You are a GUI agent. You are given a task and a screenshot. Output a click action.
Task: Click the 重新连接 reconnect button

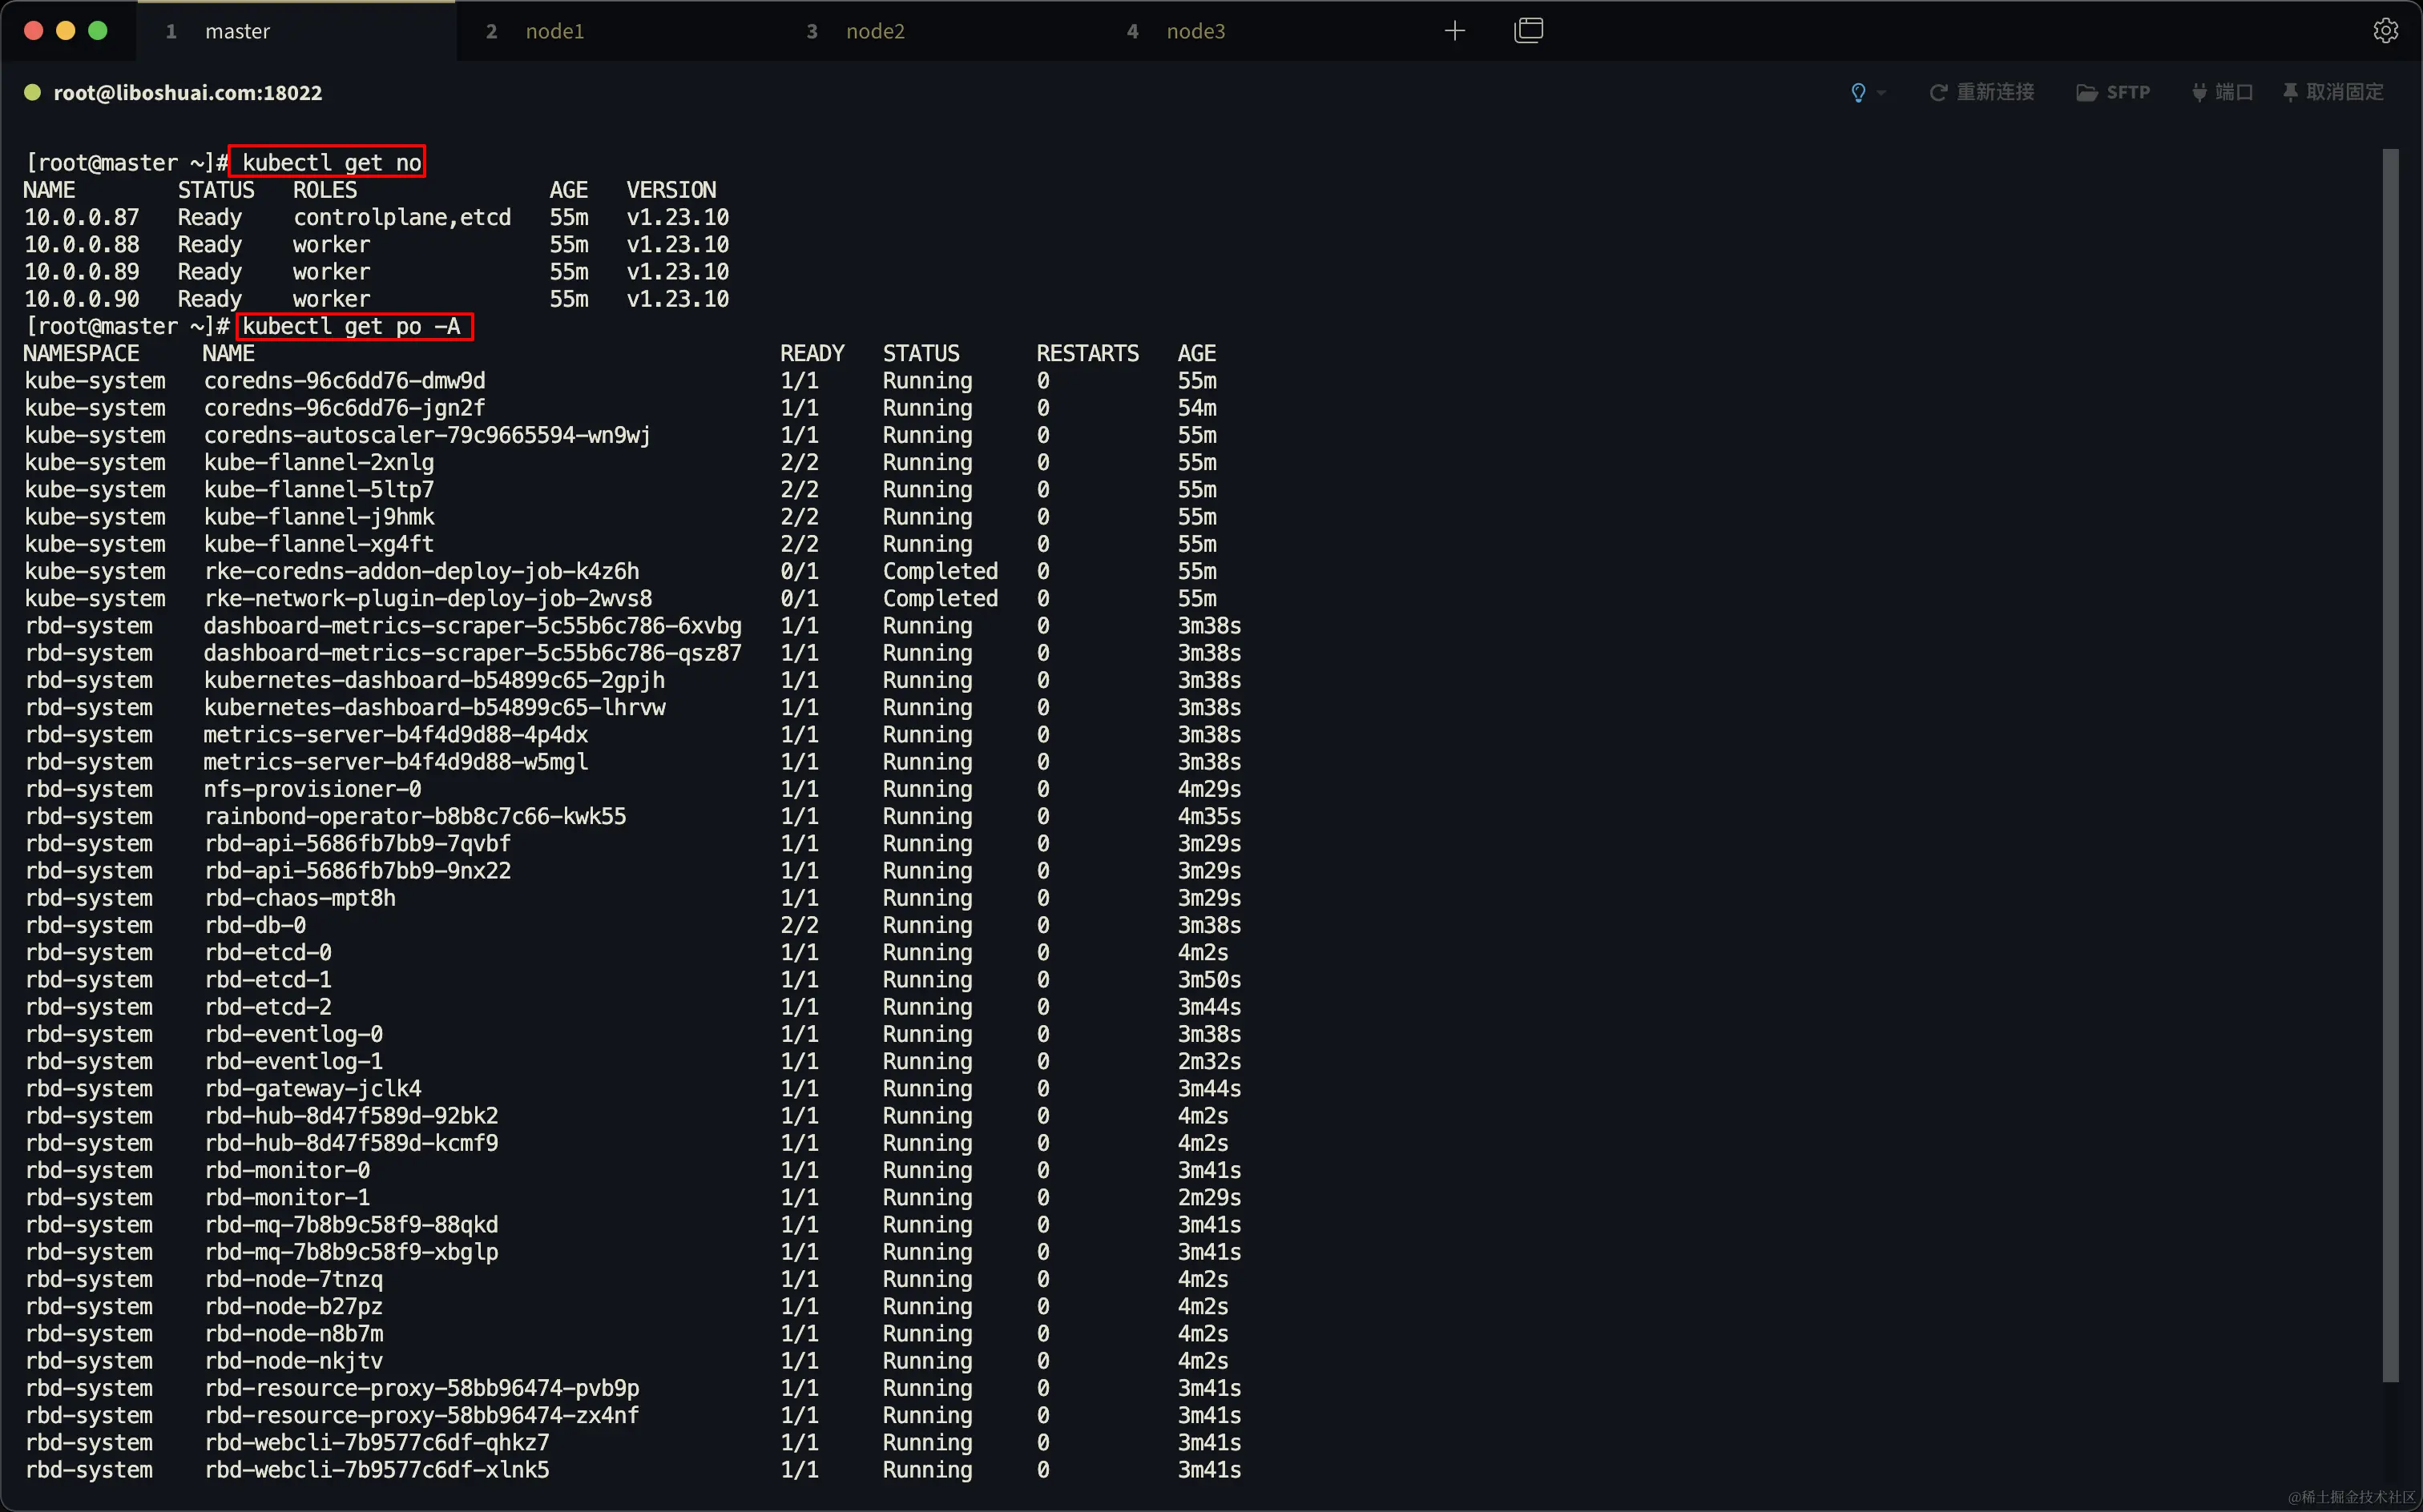[1982, 93]
